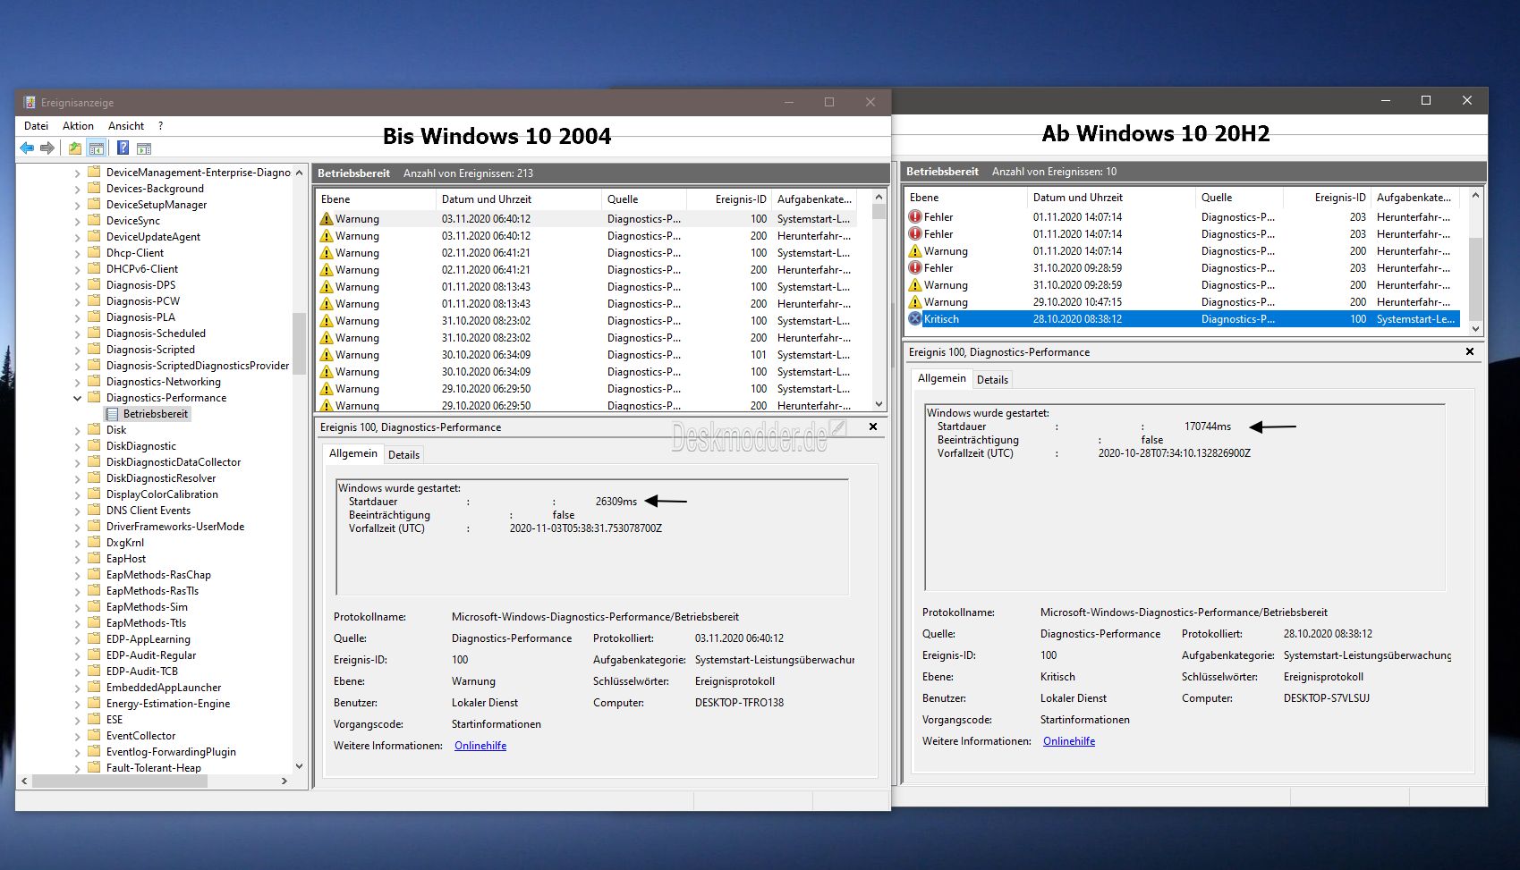1520x870 pixels.
Task: Select Diagnostics-Networking tree item
Action: coord(163,382)
